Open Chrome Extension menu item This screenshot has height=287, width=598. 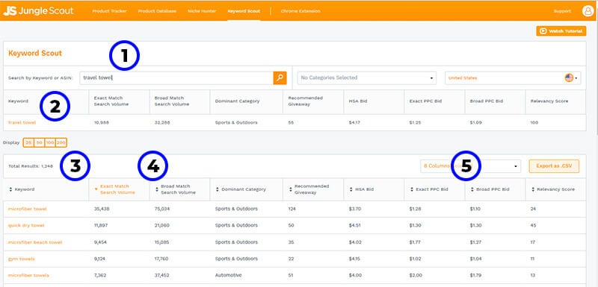pyautogui.click(x=300, y=11)
